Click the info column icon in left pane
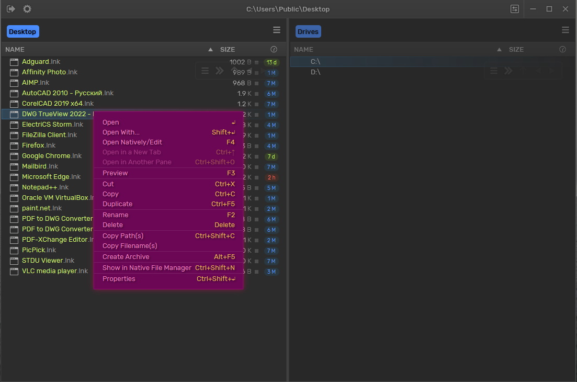Screen dimensions: 577x382 [274, 49]
